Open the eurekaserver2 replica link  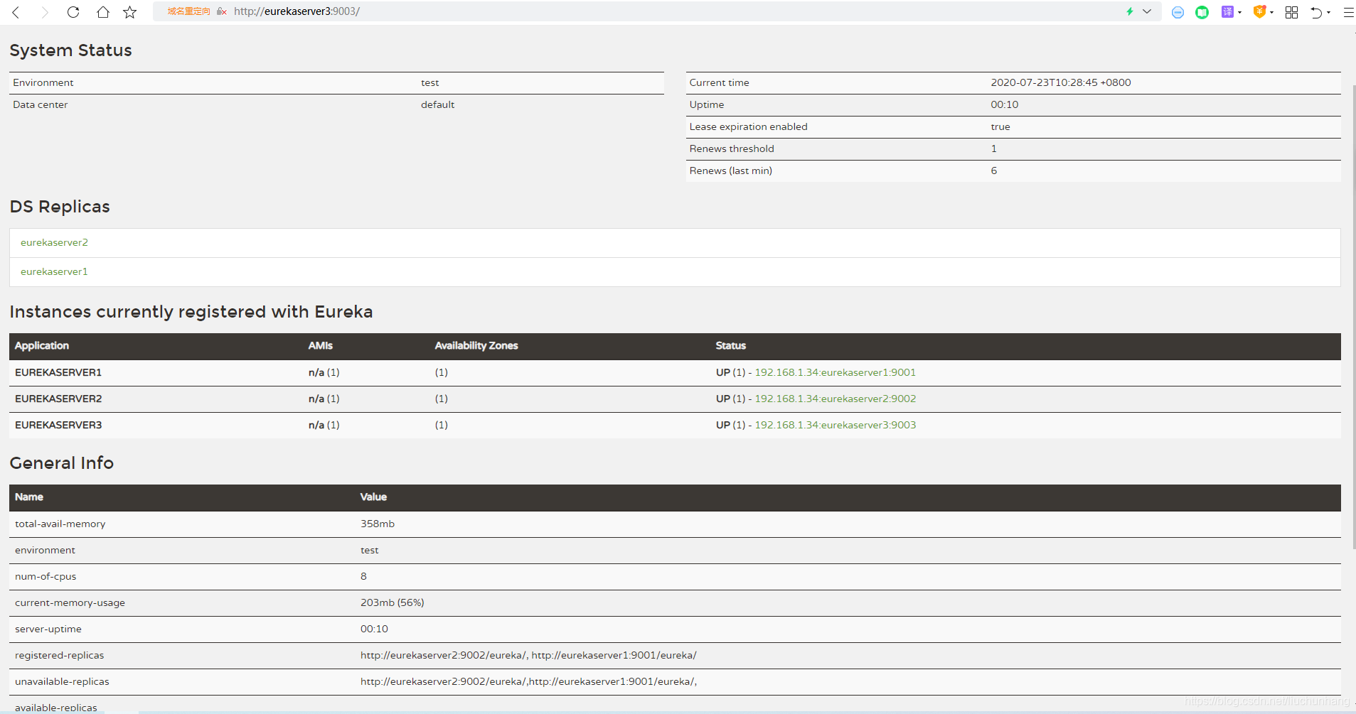pos(54,242)
